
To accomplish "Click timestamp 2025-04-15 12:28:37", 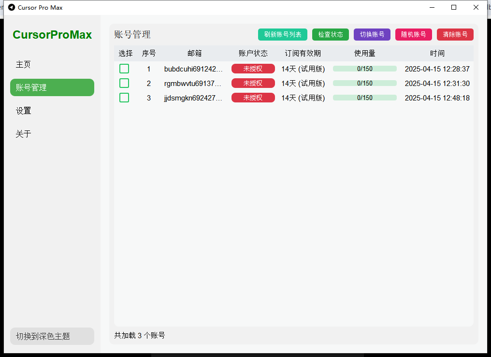I will click(437, 69).
